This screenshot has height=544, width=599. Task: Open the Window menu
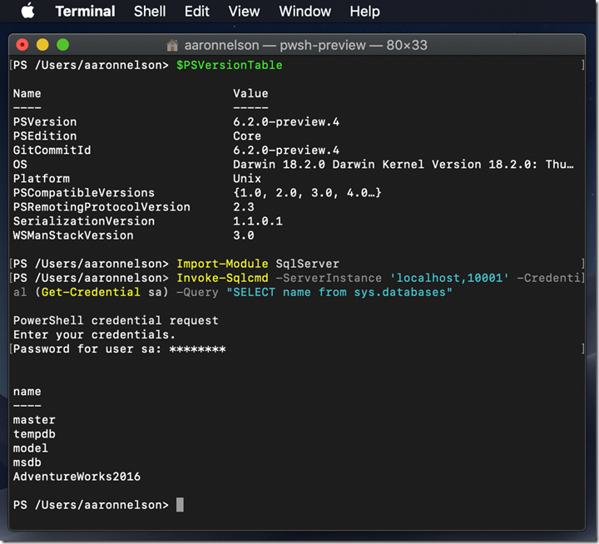pos(304,12)
